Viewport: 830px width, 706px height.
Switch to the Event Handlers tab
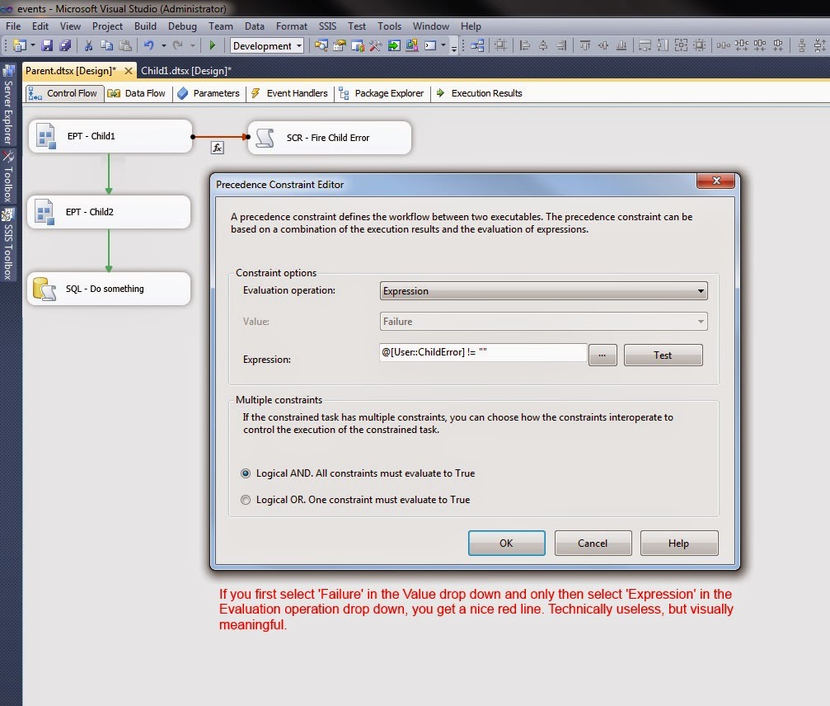click(290, 93)
